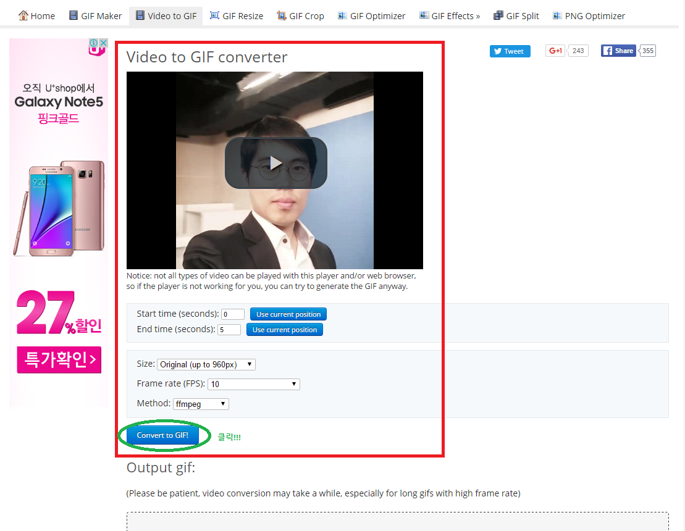685x531 pixels.
Task: Click the GIF Resize icon
Action: [214, 15]
